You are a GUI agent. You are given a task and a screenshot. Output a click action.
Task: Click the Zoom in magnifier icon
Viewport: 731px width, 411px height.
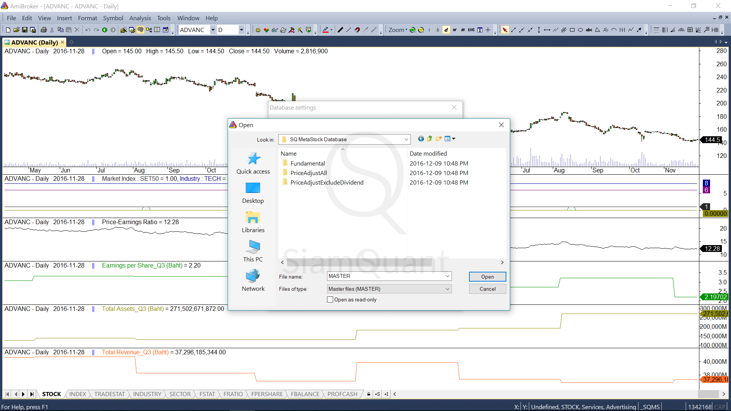[x=412, y=30]
